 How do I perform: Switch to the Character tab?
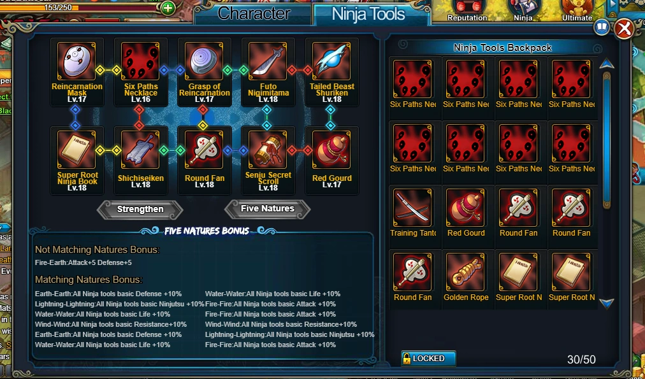coord(254,13)
